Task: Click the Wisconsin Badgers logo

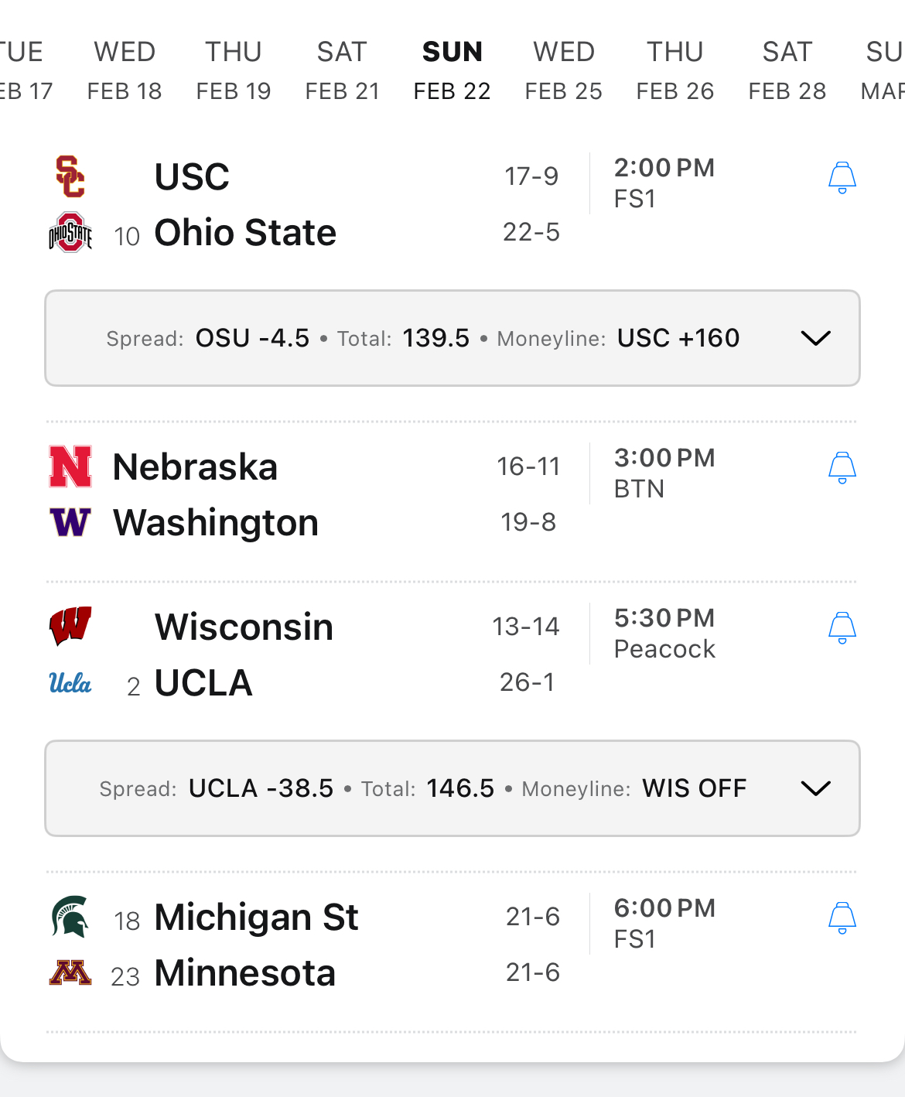Action: [70, 626]
